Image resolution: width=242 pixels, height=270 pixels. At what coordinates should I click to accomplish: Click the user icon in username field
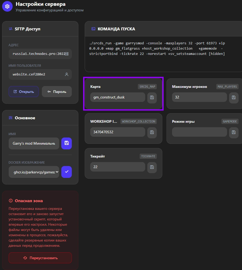[x=67, y=74]
